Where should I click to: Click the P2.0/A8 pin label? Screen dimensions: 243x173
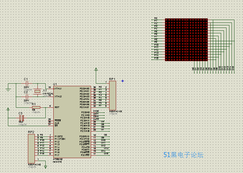pos(85,112)
